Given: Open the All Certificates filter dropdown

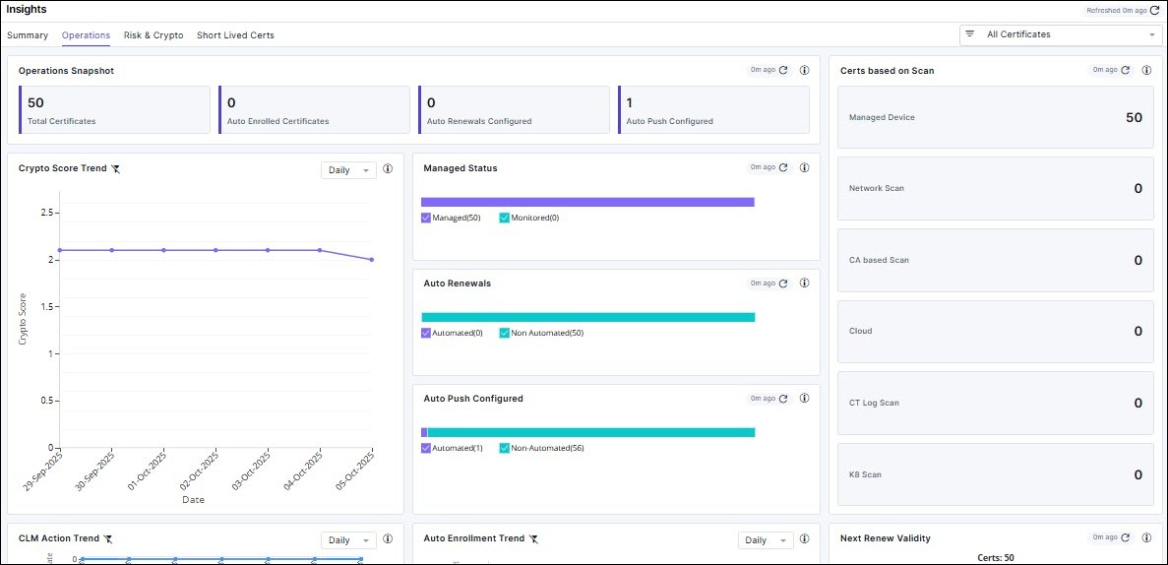Looking at the screenshot, I should tap(1059, 34).
